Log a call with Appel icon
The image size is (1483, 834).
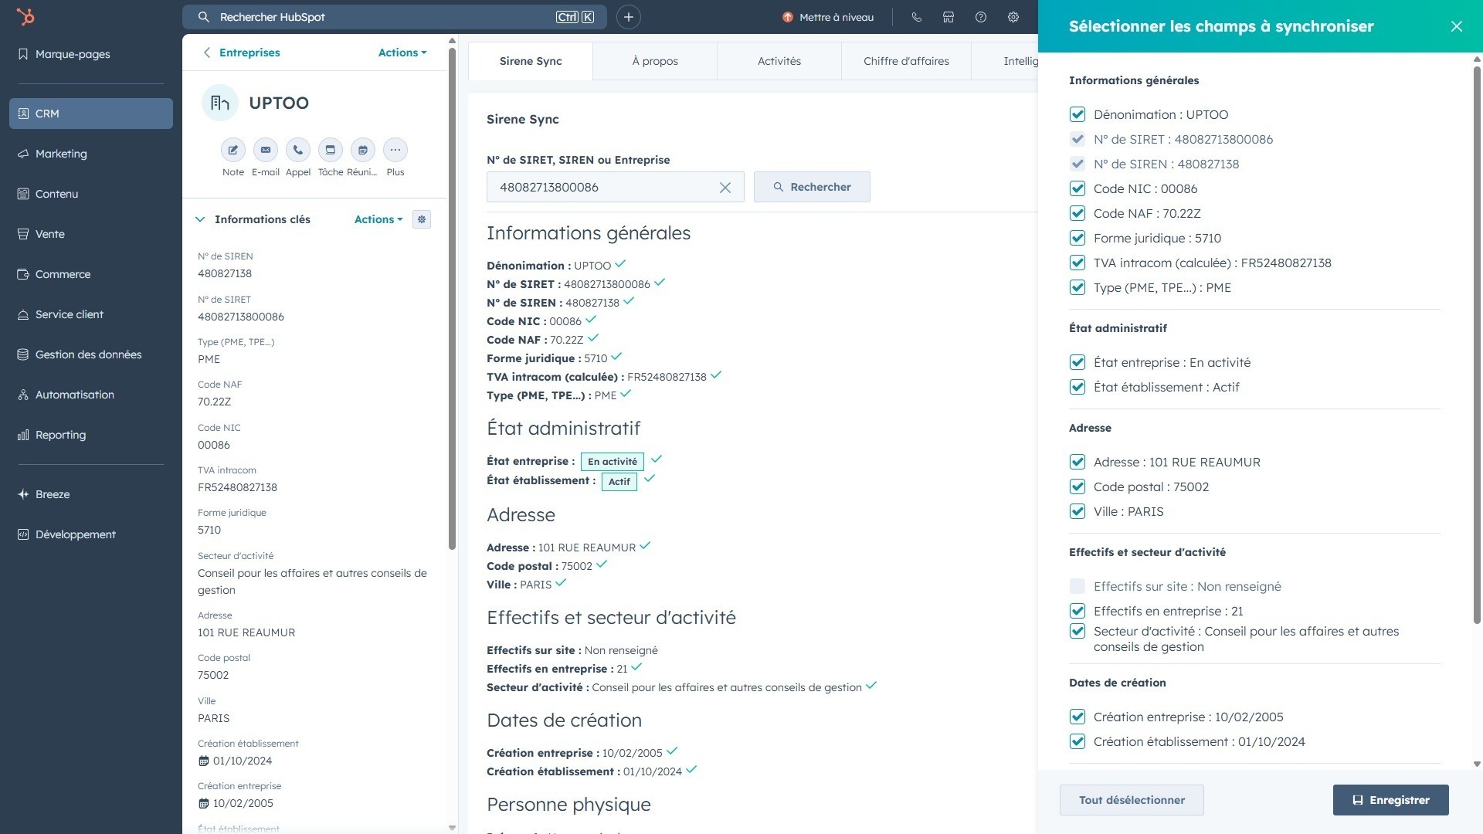pos(297,150)
